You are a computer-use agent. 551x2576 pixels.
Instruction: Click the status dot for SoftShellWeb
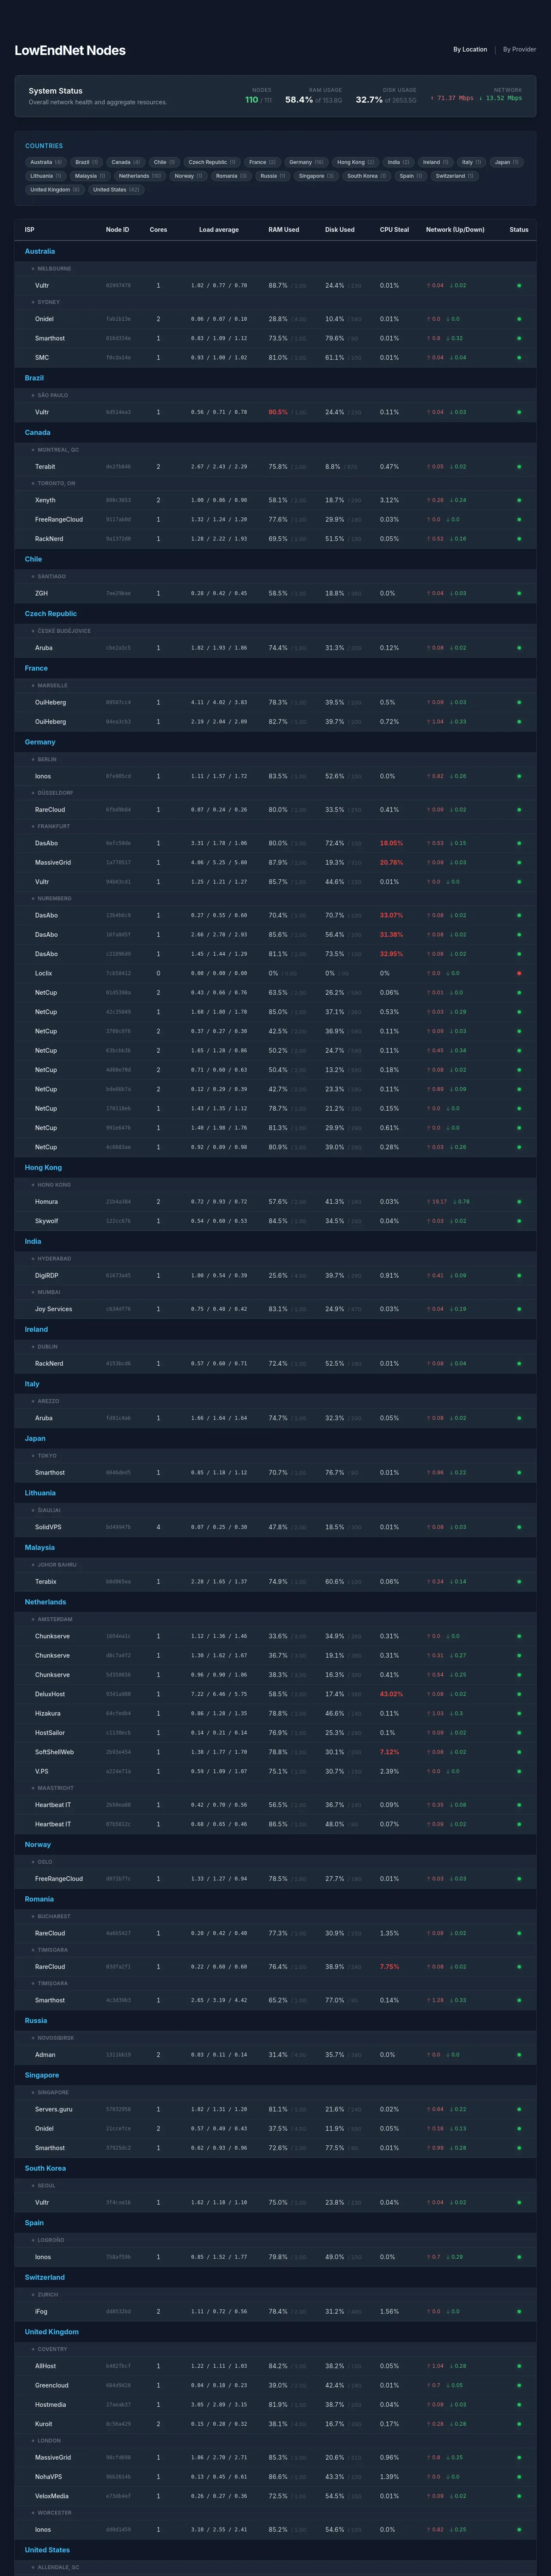coord(519,1752)
